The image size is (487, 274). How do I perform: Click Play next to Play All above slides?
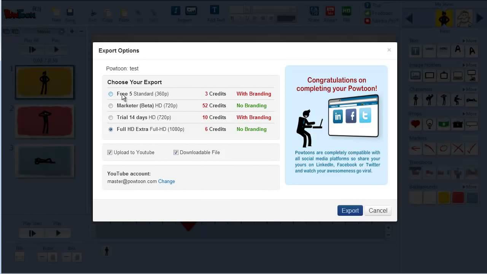(57, 49)
